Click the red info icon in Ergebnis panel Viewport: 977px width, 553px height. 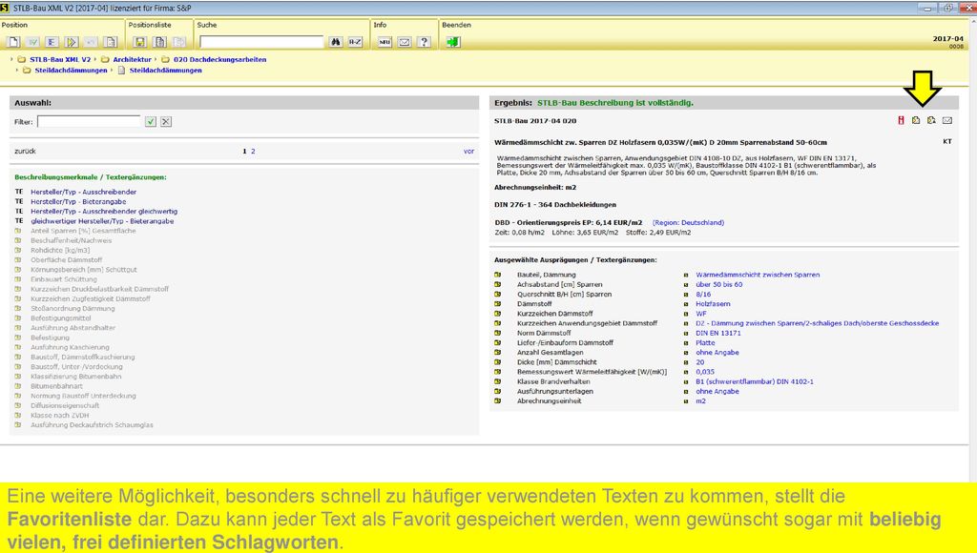pyautogui.click(x=901, y=120)
